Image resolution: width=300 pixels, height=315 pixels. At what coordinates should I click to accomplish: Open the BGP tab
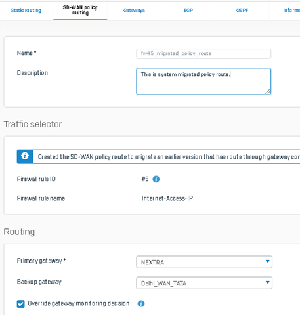[x=188, y=10]
